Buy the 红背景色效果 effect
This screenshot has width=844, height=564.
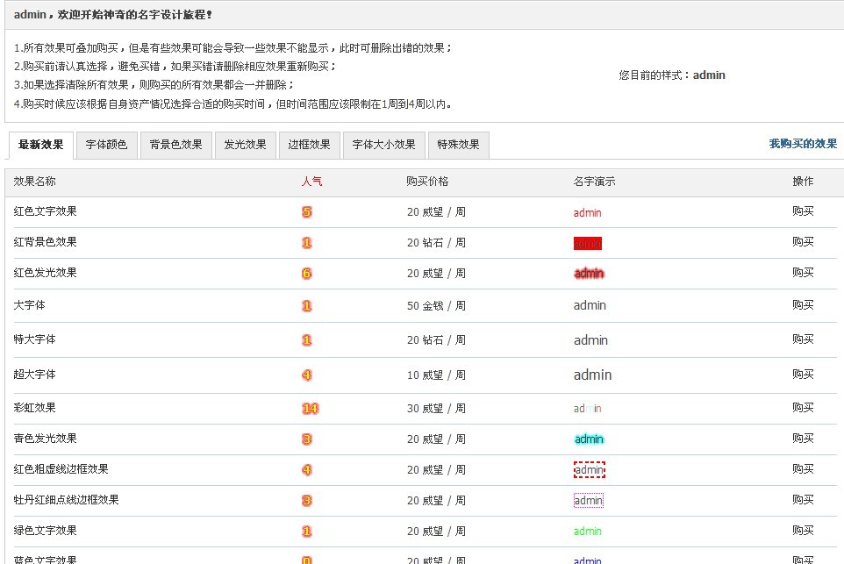click(803, 242)
